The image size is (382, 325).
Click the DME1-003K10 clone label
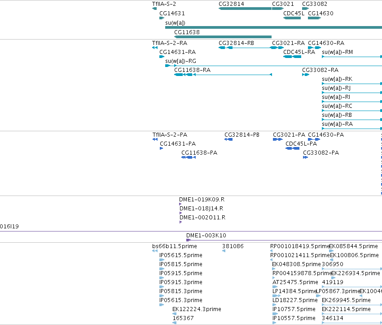pyautogui.click(x=206, y=236)
